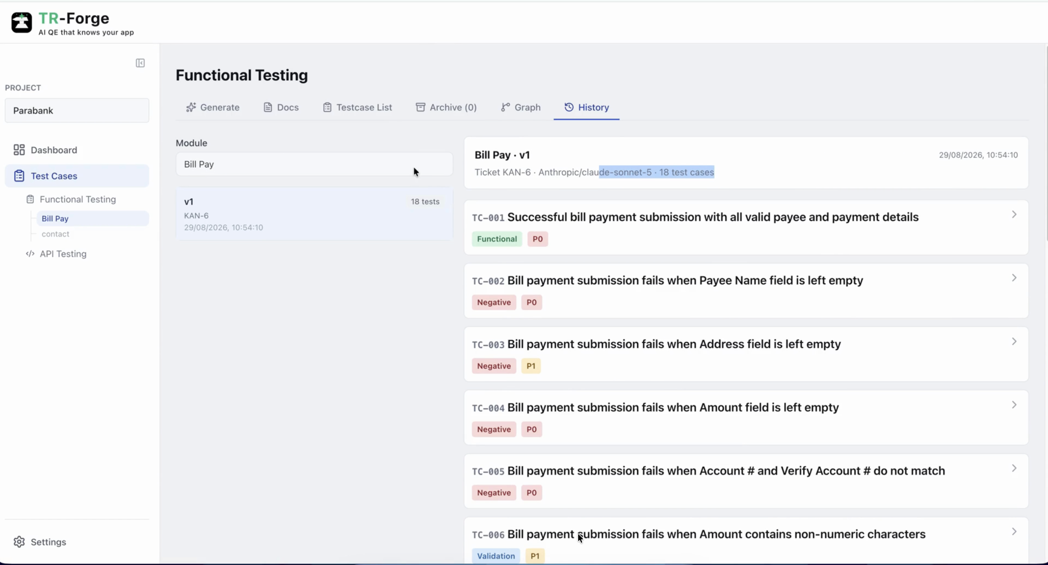Click the API Testing code icon
This screenshot has width=1048, height=565.
tap(30, 254)
